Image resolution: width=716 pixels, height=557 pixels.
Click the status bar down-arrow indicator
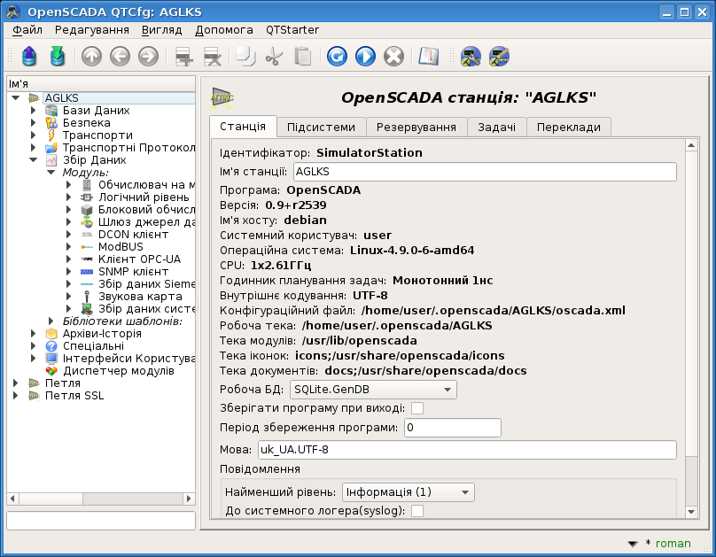point(633,544)
